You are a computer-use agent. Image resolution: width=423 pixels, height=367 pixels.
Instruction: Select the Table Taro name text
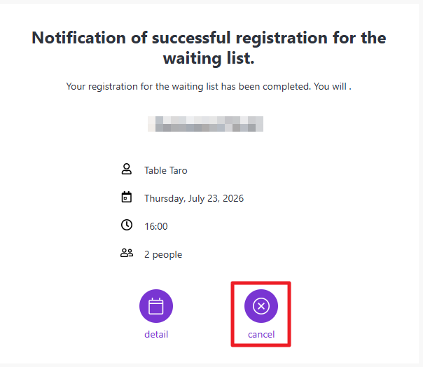[166, 171]
